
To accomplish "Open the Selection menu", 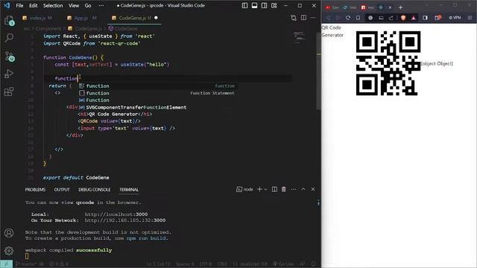I will [53, 5].
